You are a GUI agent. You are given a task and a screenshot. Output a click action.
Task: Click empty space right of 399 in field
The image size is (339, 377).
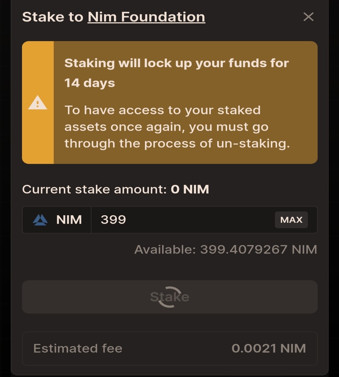point(201,220)
